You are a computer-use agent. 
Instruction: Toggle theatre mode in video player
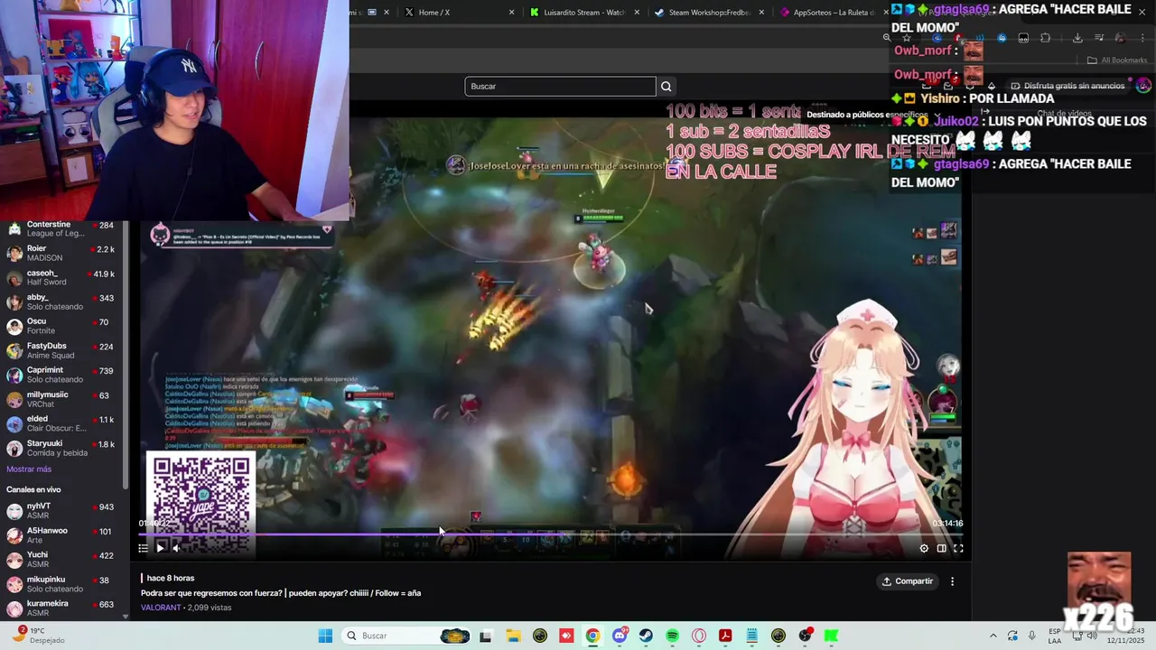pos(941,548)
